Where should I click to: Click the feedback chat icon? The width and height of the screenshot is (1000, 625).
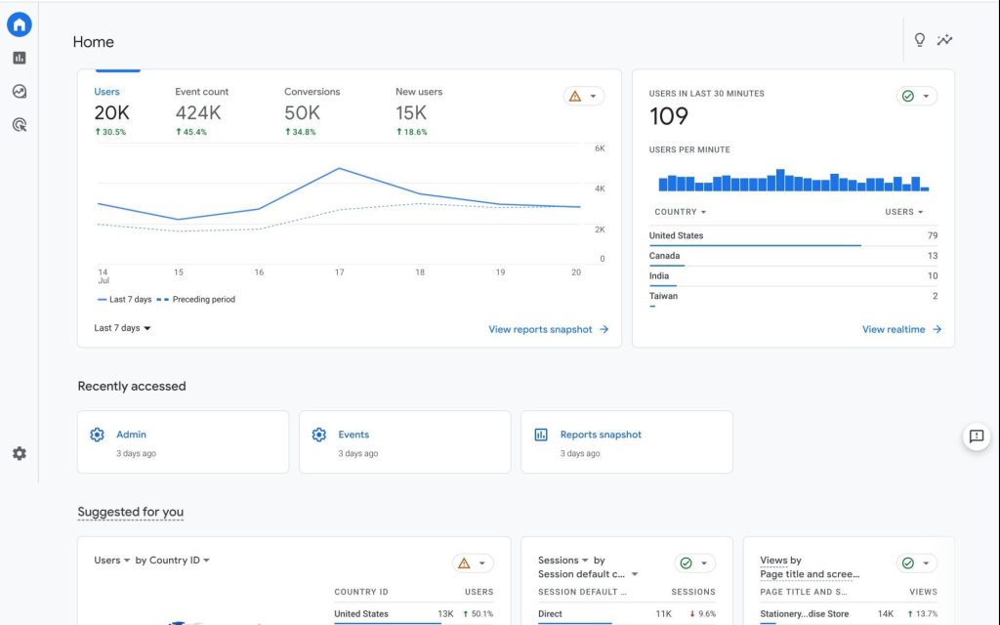(x=977, y=437)
